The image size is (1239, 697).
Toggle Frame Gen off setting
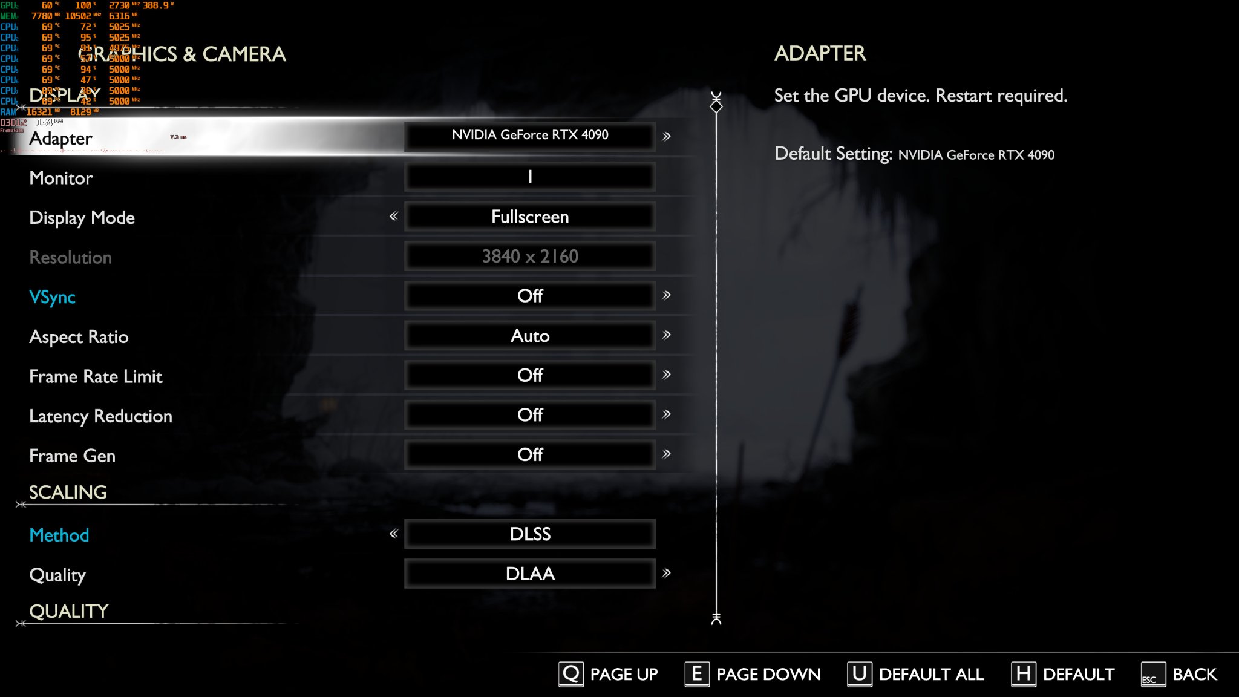[x=529, y=454]
